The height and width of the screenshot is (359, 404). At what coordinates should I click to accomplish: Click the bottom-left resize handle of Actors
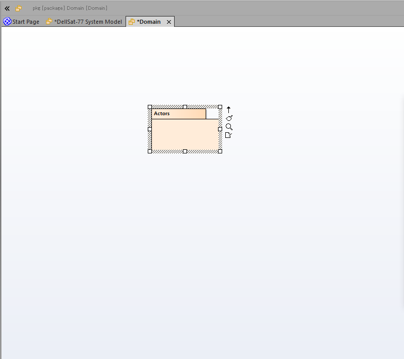[150, 151]
